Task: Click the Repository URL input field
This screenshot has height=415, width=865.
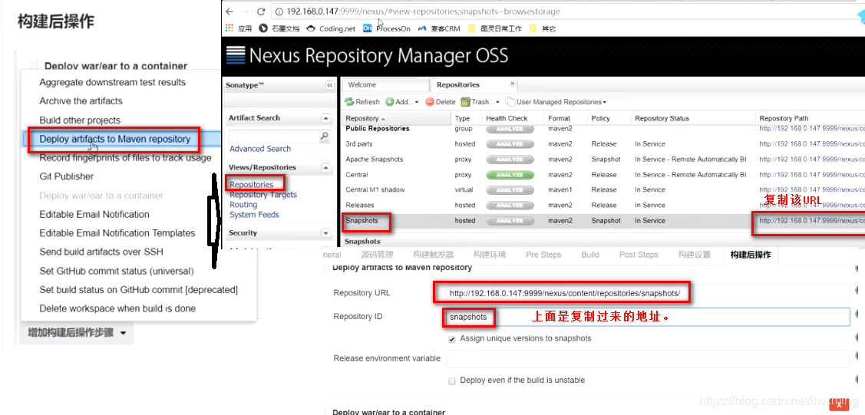Action: [649, 293]
